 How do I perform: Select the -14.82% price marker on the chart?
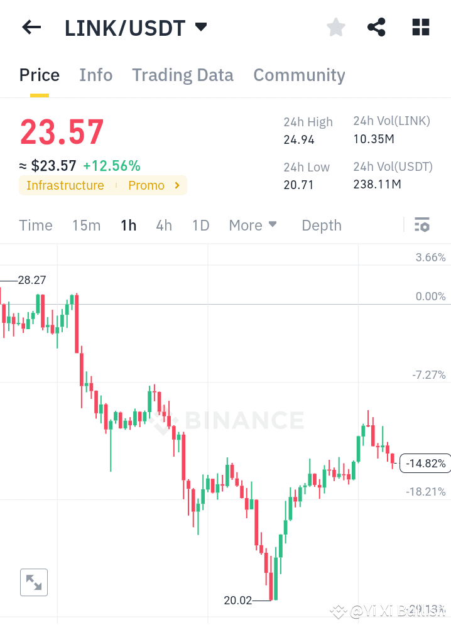click(x=426, y=463)
